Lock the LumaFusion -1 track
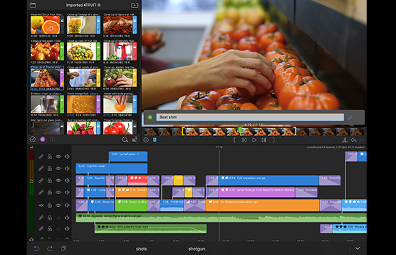The height and width of the screenshot is (255, 396). [x=50, y=157]
